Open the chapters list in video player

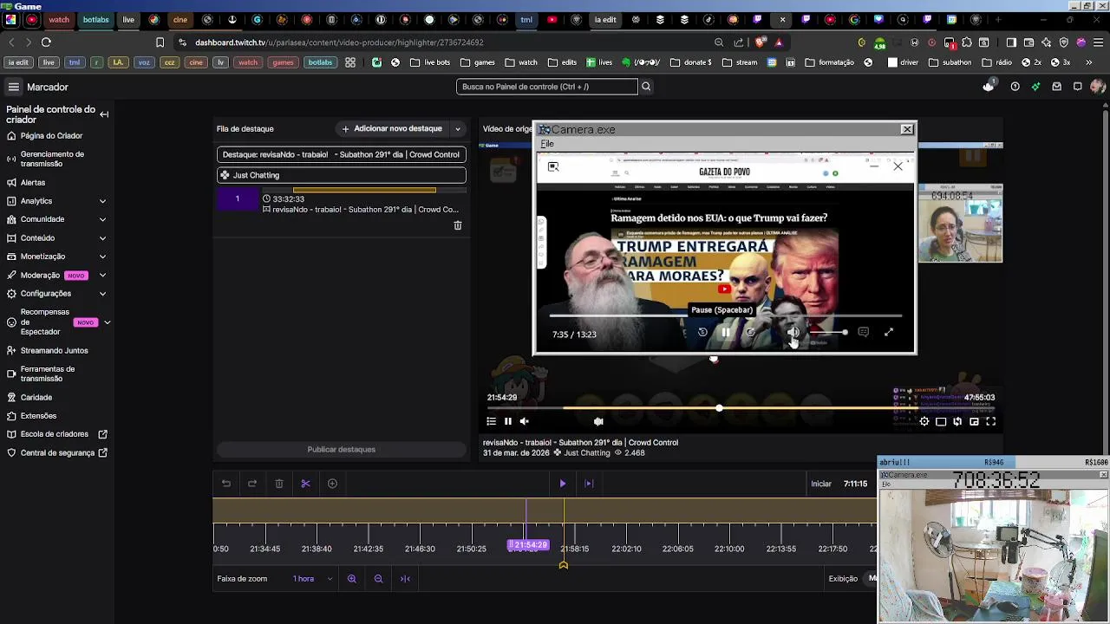pyautogui.click(x=491, y=421)
